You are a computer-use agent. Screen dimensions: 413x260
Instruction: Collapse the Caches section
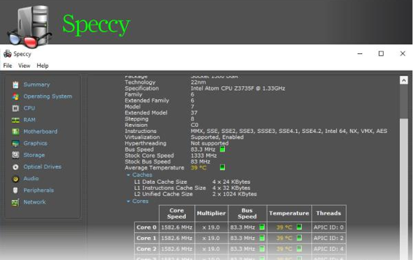point(128,175)
